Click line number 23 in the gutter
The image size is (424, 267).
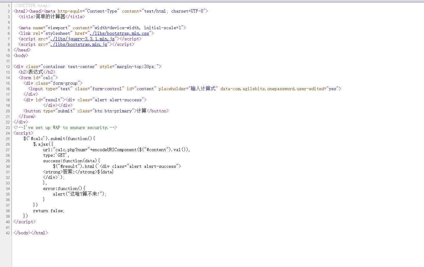8,127
